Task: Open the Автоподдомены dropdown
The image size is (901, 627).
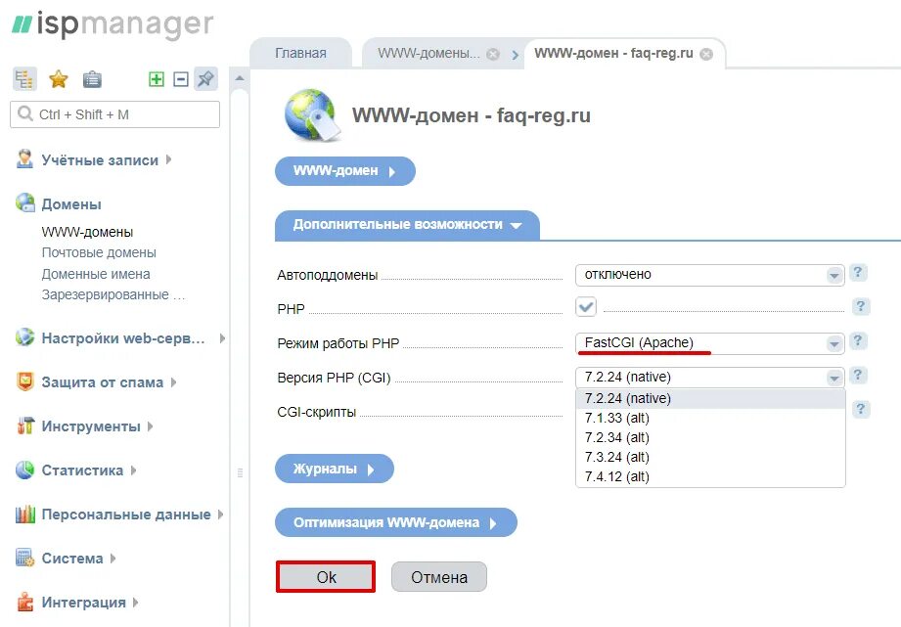Action: click(x=709, y=275)
